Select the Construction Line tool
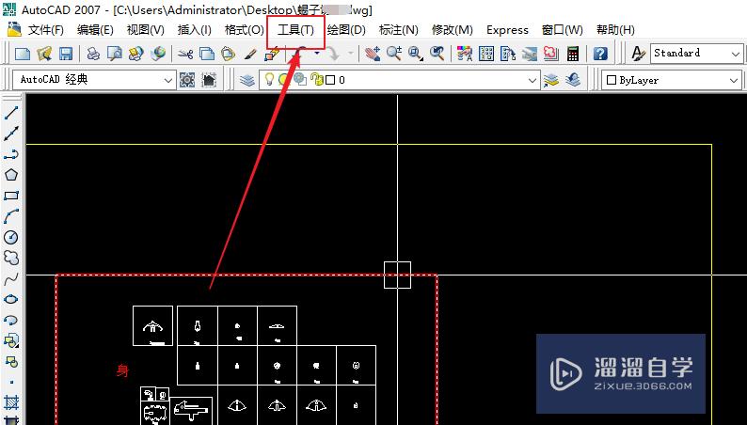The image size is (747, 425). tap(11, 134)
